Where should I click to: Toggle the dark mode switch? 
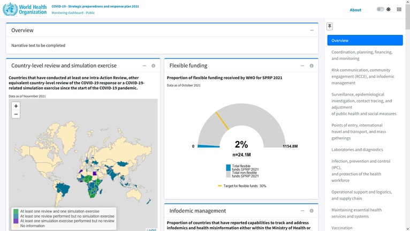(x=380, y=10)
